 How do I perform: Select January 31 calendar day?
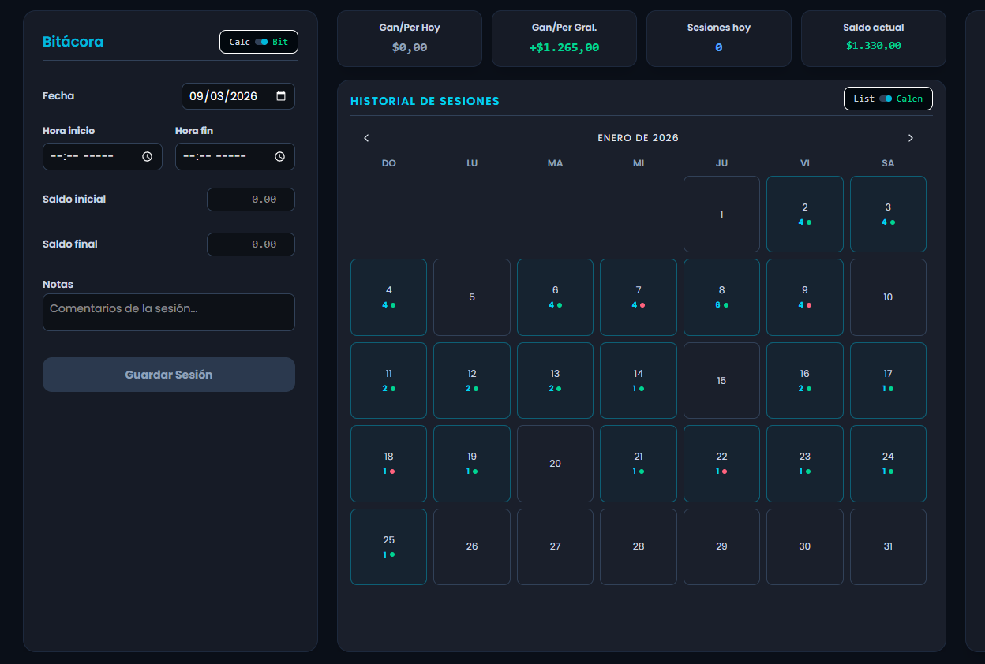pos(888,546)
